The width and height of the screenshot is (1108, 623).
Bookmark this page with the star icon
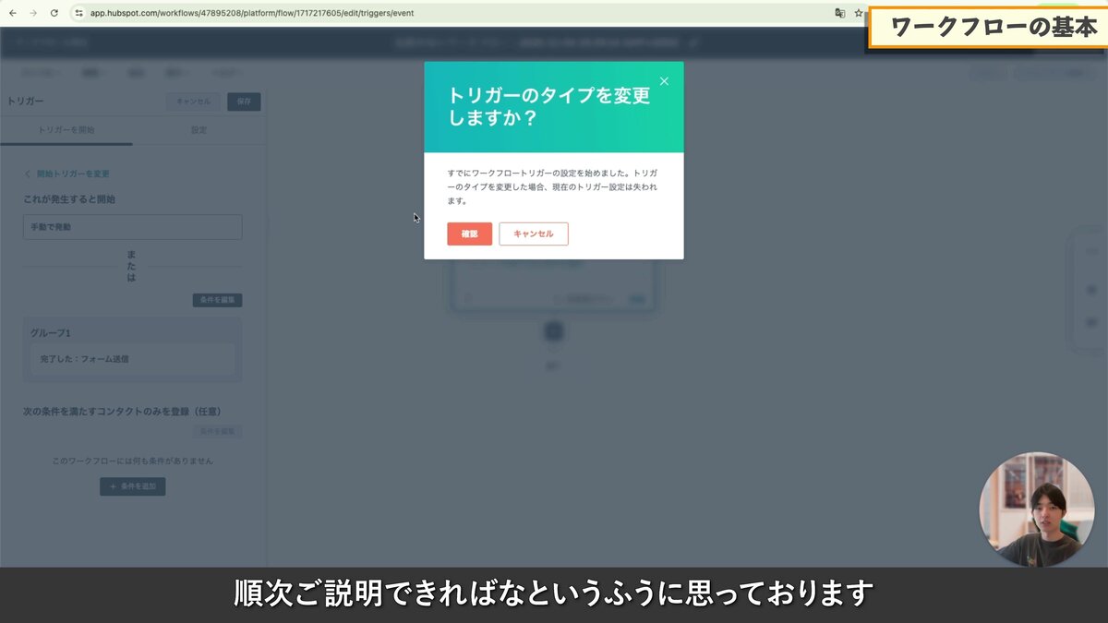[857, 13]
